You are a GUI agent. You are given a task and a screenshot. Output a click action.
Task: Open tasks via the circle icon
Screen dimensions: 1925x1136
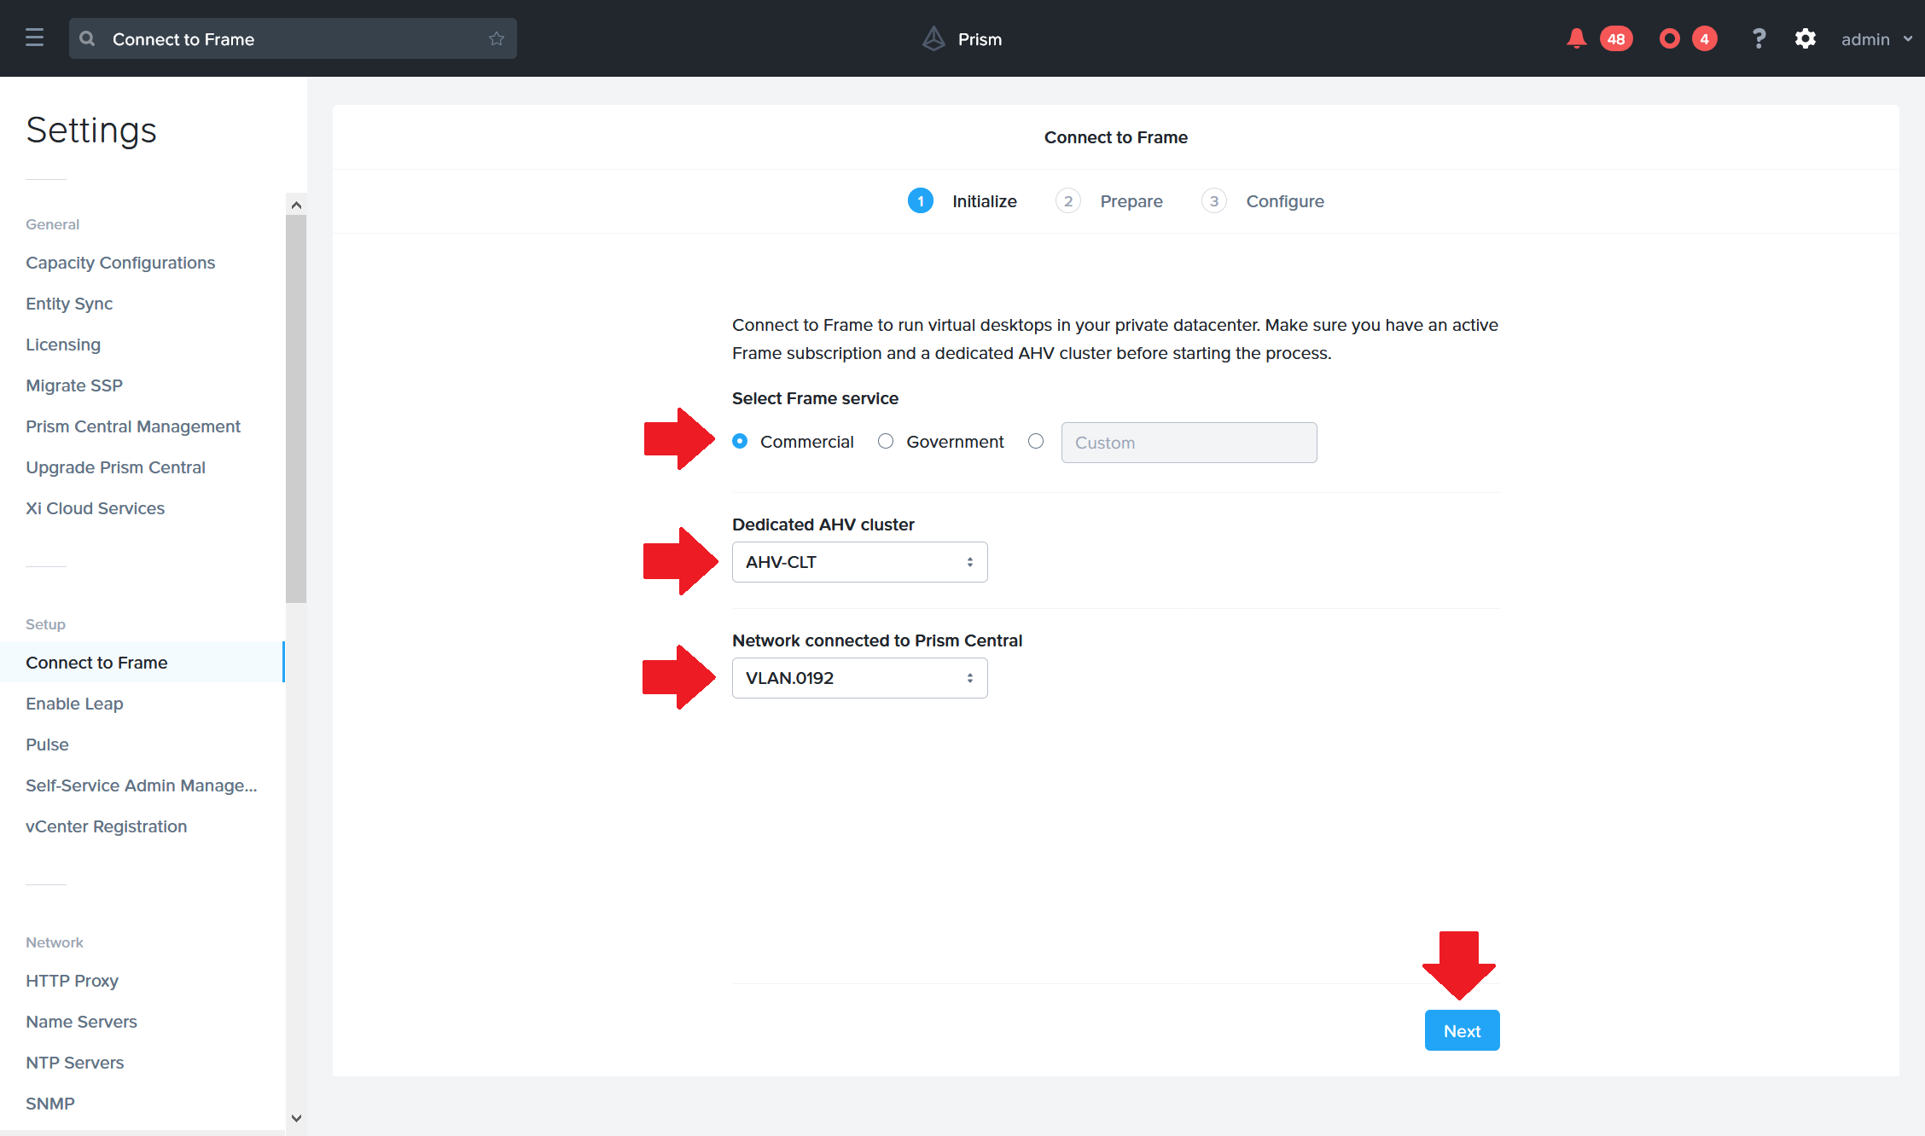[1669, 38]
